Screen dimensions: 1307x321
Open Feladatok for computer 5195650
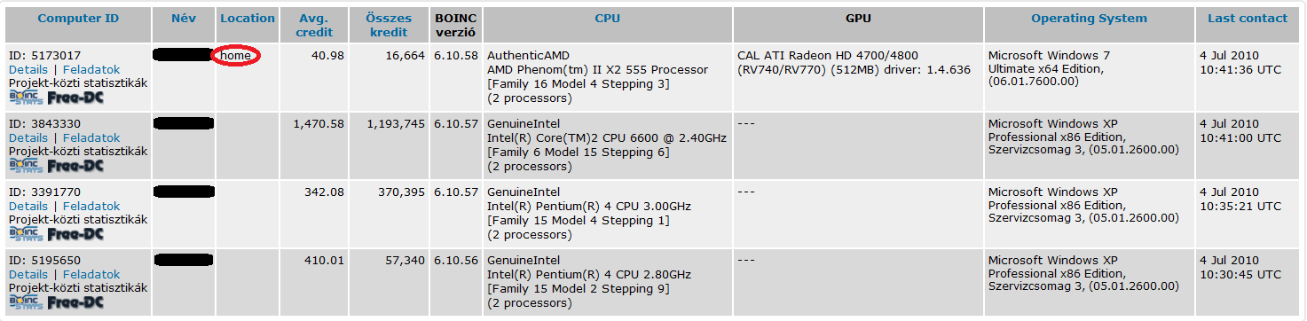click(x=91, y=274)
